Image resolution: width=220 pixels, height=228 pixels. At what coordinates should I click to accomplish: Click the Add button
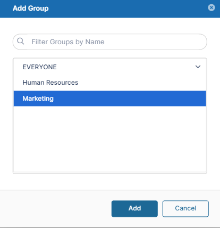click(x=134, y=209)
